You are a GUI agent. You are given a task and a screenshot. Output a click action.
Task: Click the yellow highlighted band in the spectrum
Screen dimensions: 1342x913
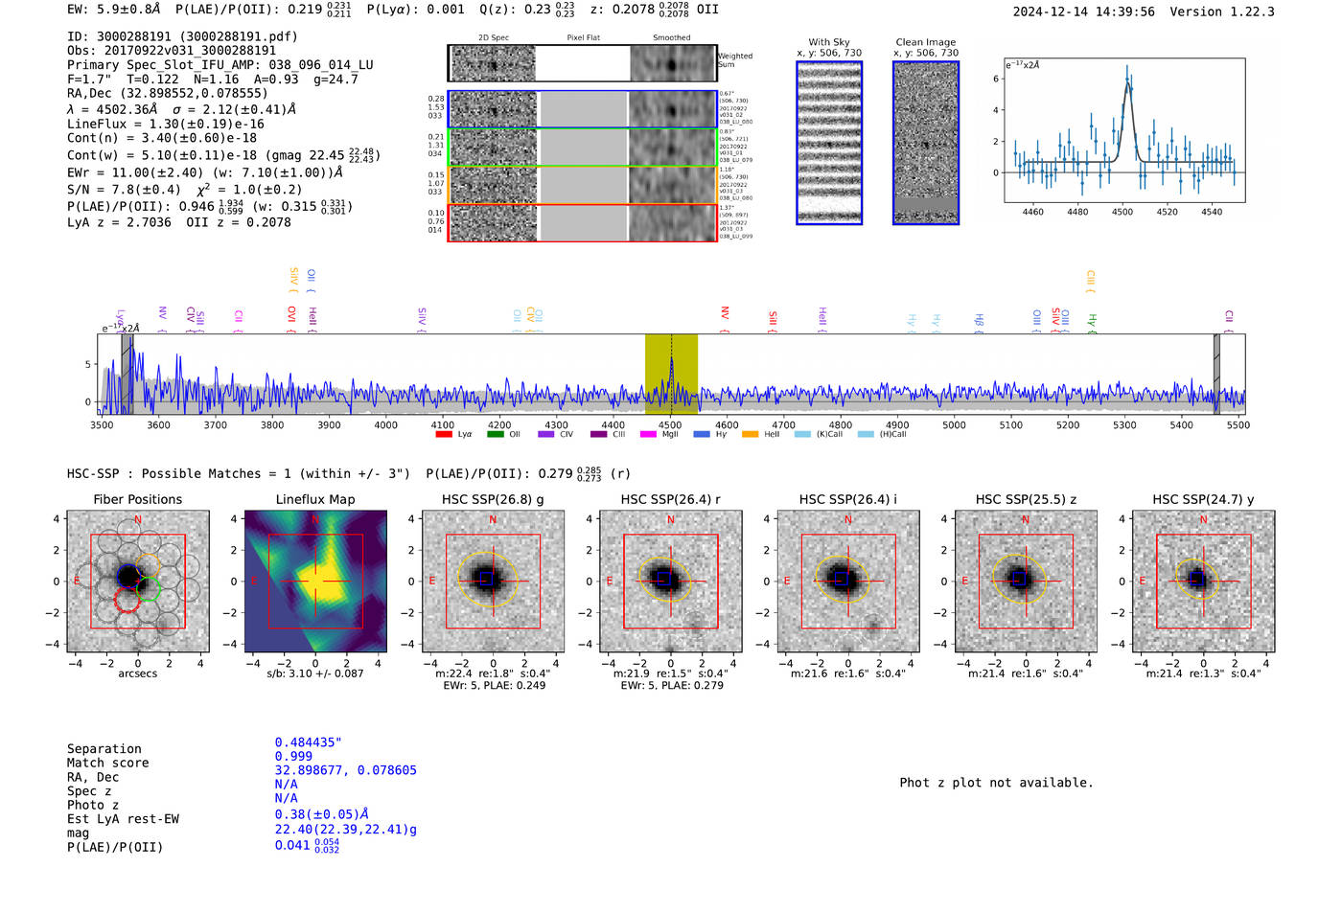tap(671, 374)
